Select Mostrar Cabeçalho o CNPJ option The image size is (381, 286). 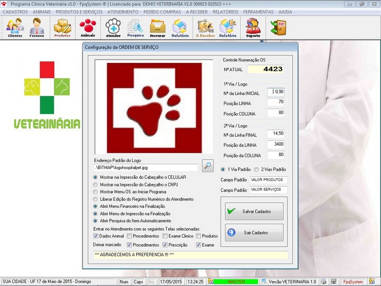(x=95, y=184)
